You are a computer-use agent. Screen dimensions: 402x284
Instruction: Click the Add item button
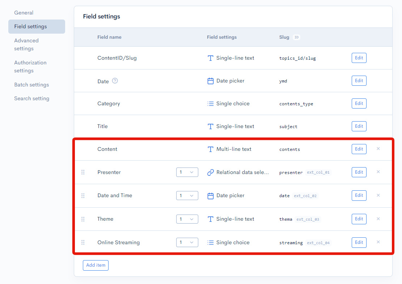[x=96, y=265]
